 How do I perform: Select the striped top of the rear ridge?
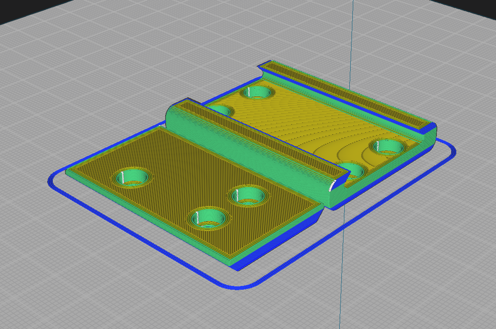pyautogui.click(x=346, y=95)
